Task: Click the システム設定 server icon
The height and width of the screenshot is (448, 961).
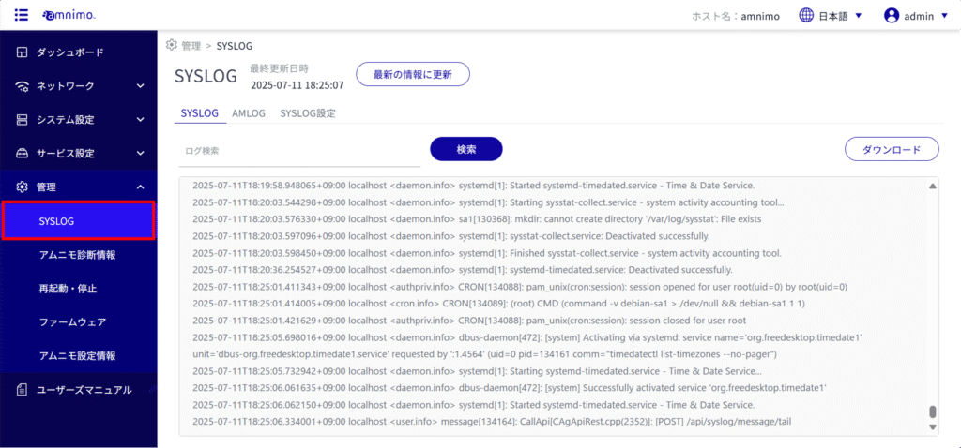Action: coord(23,120)
